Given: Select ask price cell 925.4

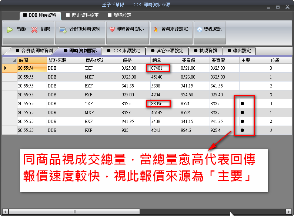Looking at the screenshot, I should pyautogui.click(x=225, y=130).
